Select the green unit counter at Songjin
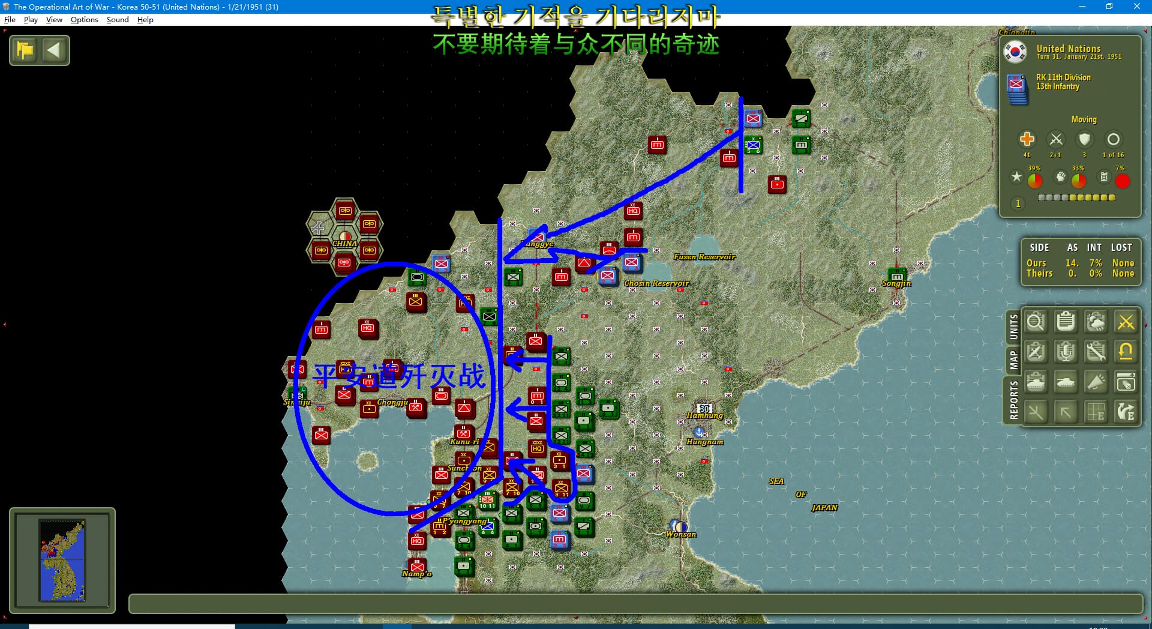 (x=896, y=274)
